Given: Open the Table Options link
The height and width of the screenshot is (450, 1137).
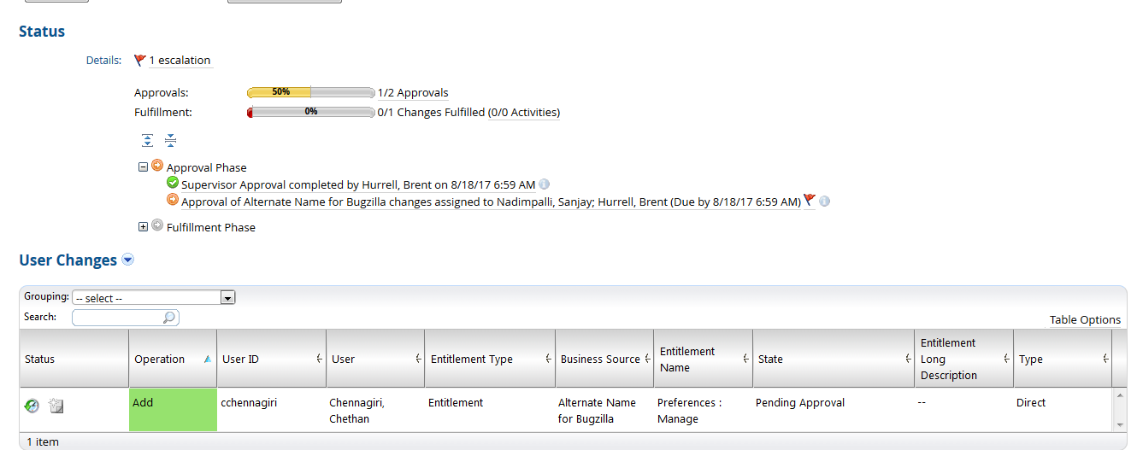Looking at the screenshot, I should pyautogui.click(x=1085, y=320).
